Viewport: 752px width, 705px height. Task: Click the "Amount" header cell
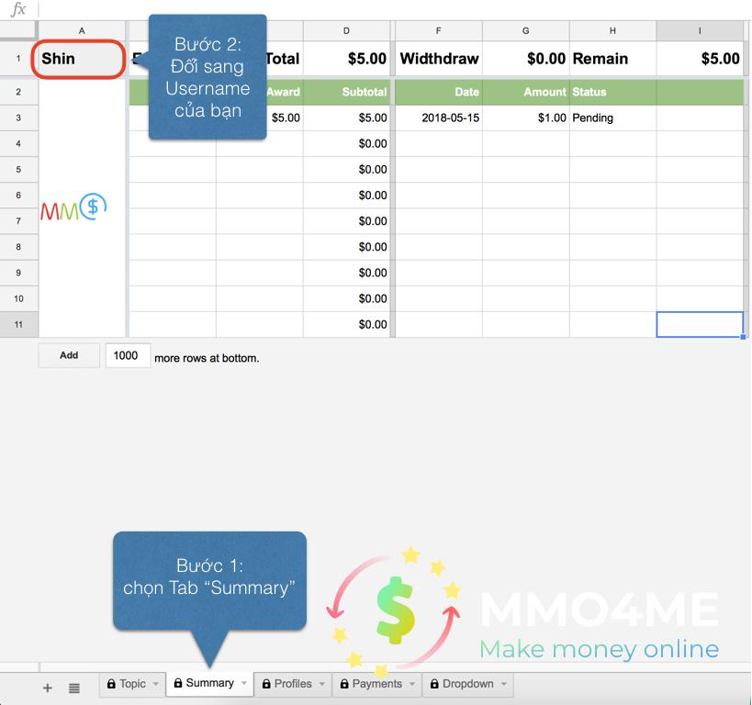[x=525, y=92]
